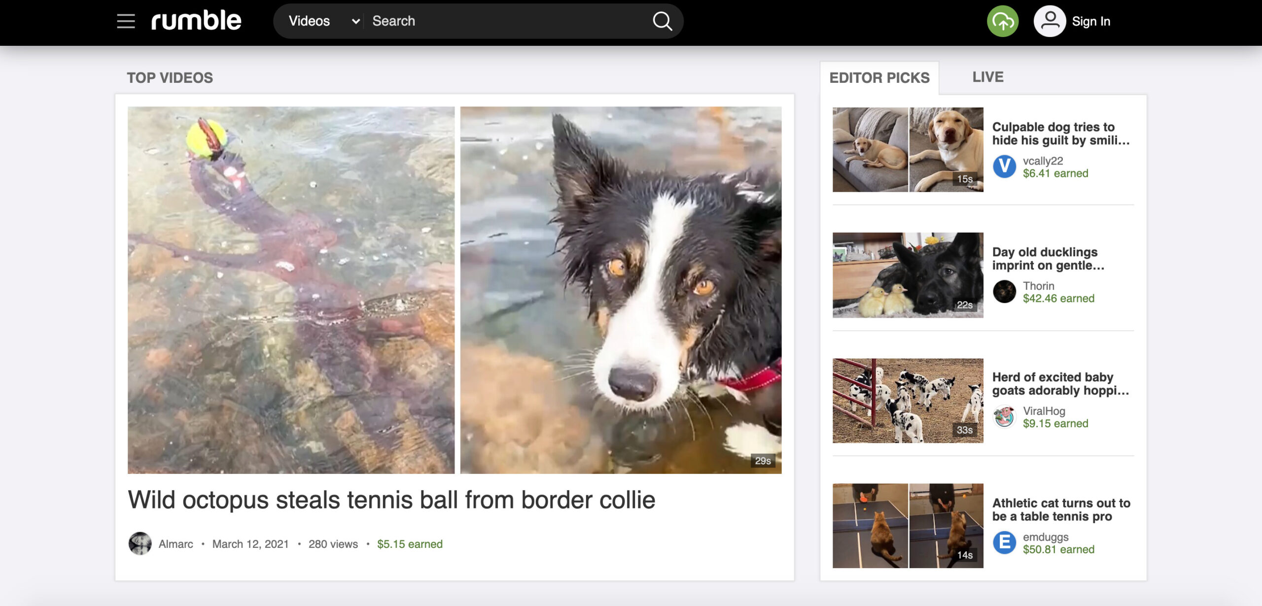1262x606 pixels.
Task: Open the table tennis cat video thumbnail
Action: [908, 526]
